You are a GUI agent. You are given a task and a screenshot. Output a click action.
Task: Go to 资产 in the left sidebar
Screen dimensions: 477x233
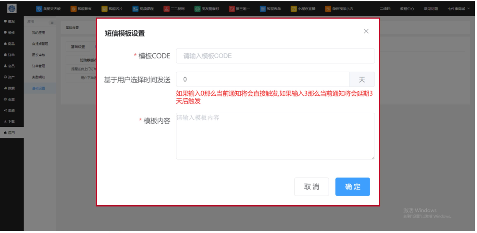click(9, 77)
